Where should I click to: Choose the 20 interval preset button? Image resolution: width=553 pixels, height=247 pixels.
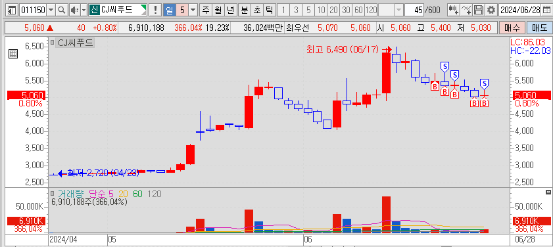pos(333,10)
